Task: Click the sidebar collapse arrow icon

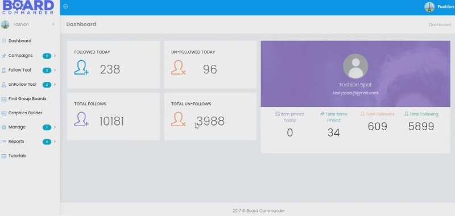Action: point(65,6)
